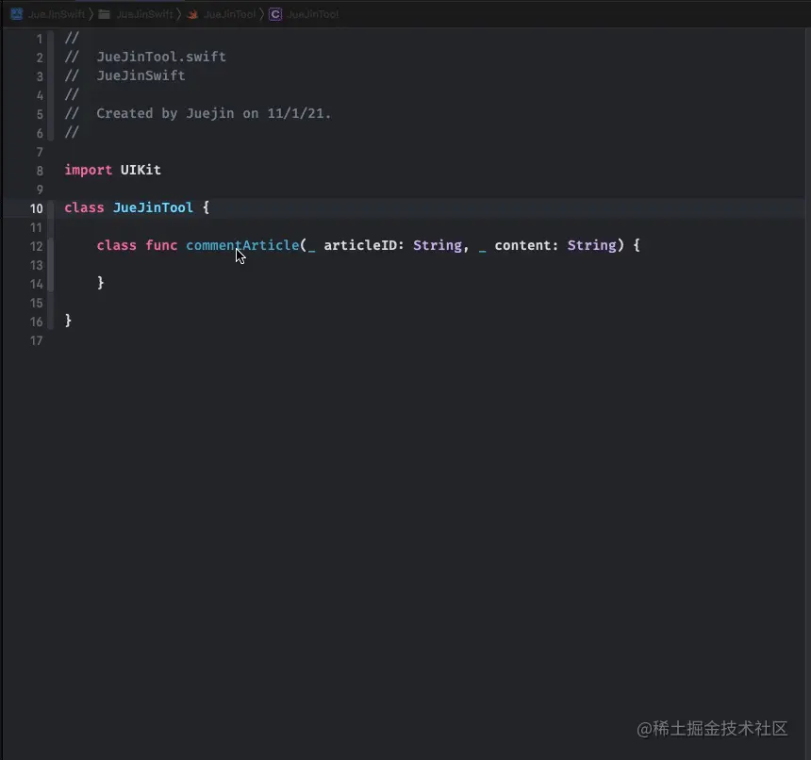Click line number 12 in the gutter
Image resolution: width=811 pixels, height=760 pixels.
(36, 245)
